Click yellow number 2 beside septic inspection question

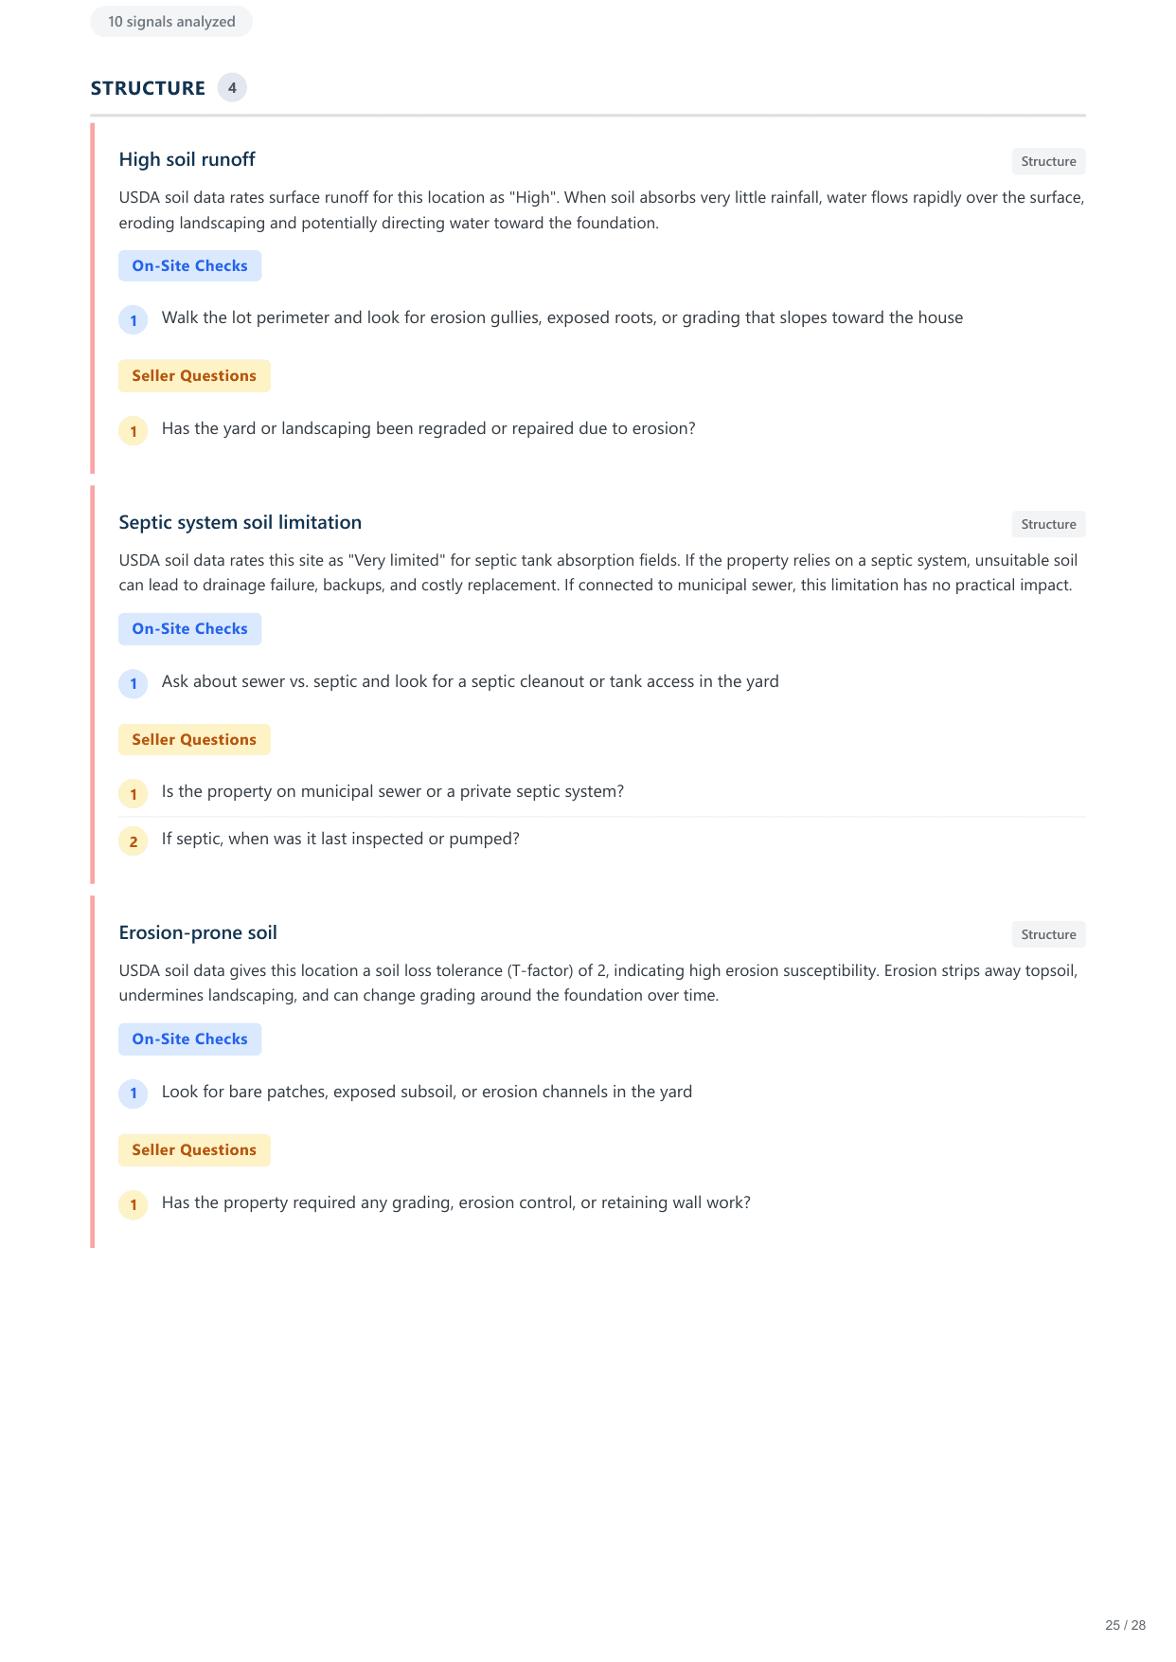pyautogui.click(x=134, y=841)
